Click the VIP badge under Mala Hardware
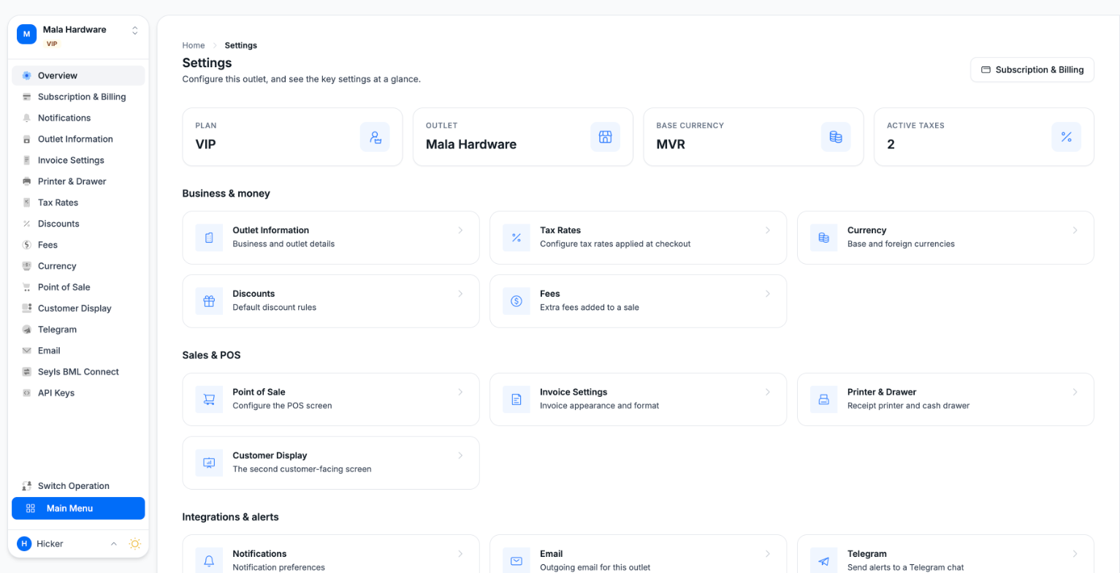 [x=52, y=44]
